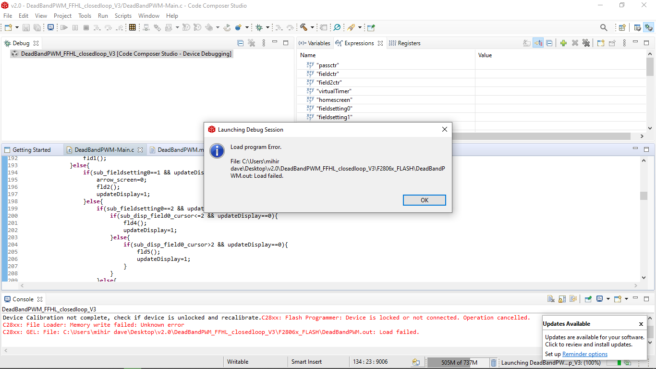Toggle the highlighted Expressions toolbar button
Image resolution: width=656 pixels, height=369 pixels.
[538, 43]
